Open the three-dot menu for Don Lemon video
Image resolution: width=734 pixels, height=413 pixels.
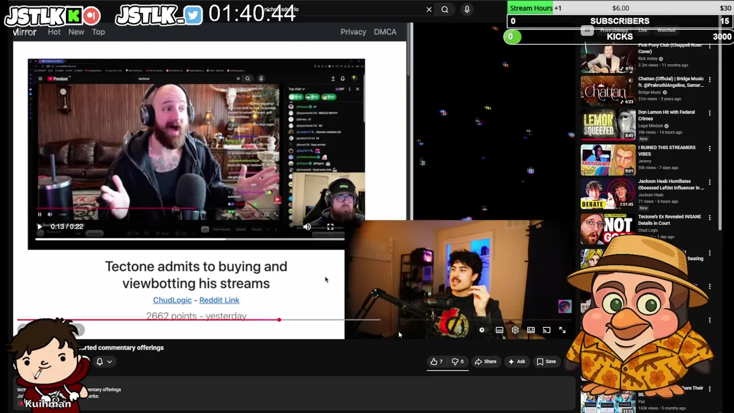coord(710,114)
